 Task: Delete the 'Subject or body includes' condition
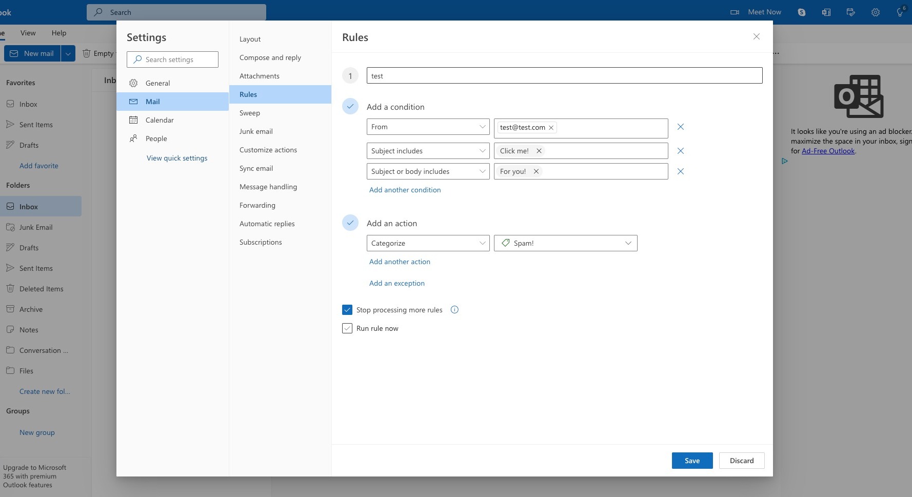(x=680, y=171)
